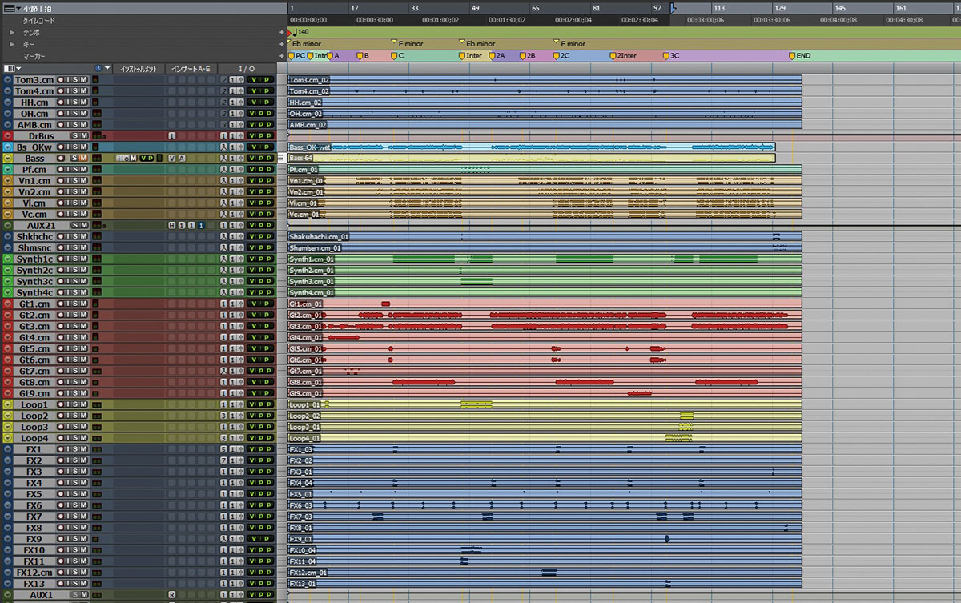Viewport: 961px width, 603px height.
Task: Arm record on the Gt1.cm track
Action: click(61, 304)
